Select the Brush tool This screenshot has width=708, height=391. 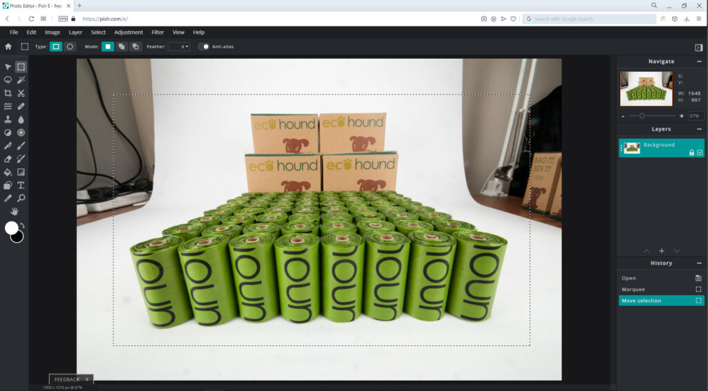tap(21, 146)
